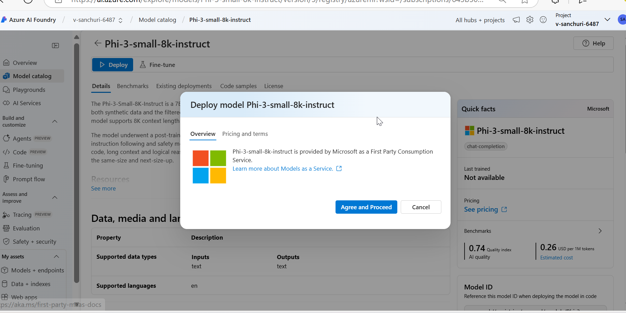Click the Overview sidebar icon

6,63
